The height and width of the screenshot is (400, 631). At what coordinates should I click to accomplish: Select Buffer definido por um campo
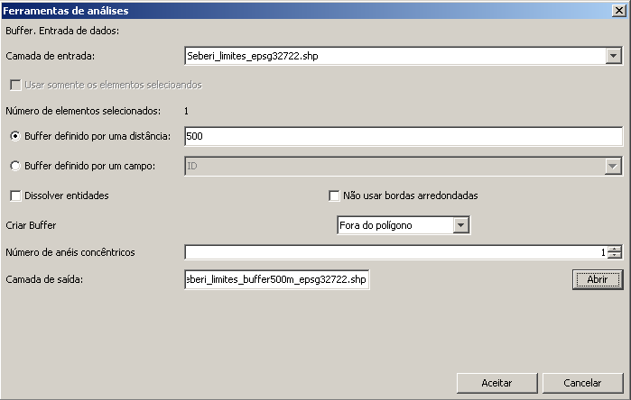click(x=15, y=166)
